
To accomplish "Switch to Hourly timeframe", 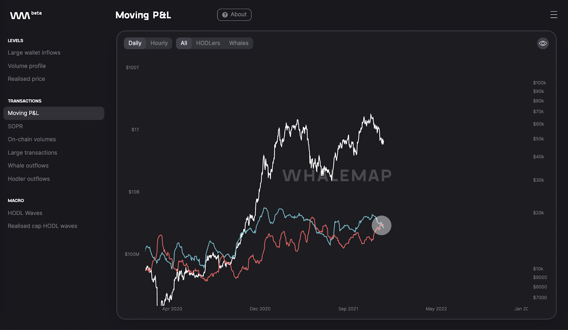I will click(x=159, y=43).
